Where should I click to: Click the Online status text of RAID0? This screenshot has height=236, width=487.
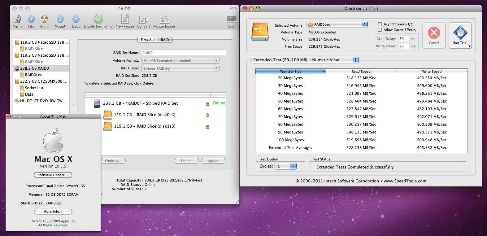219,103
